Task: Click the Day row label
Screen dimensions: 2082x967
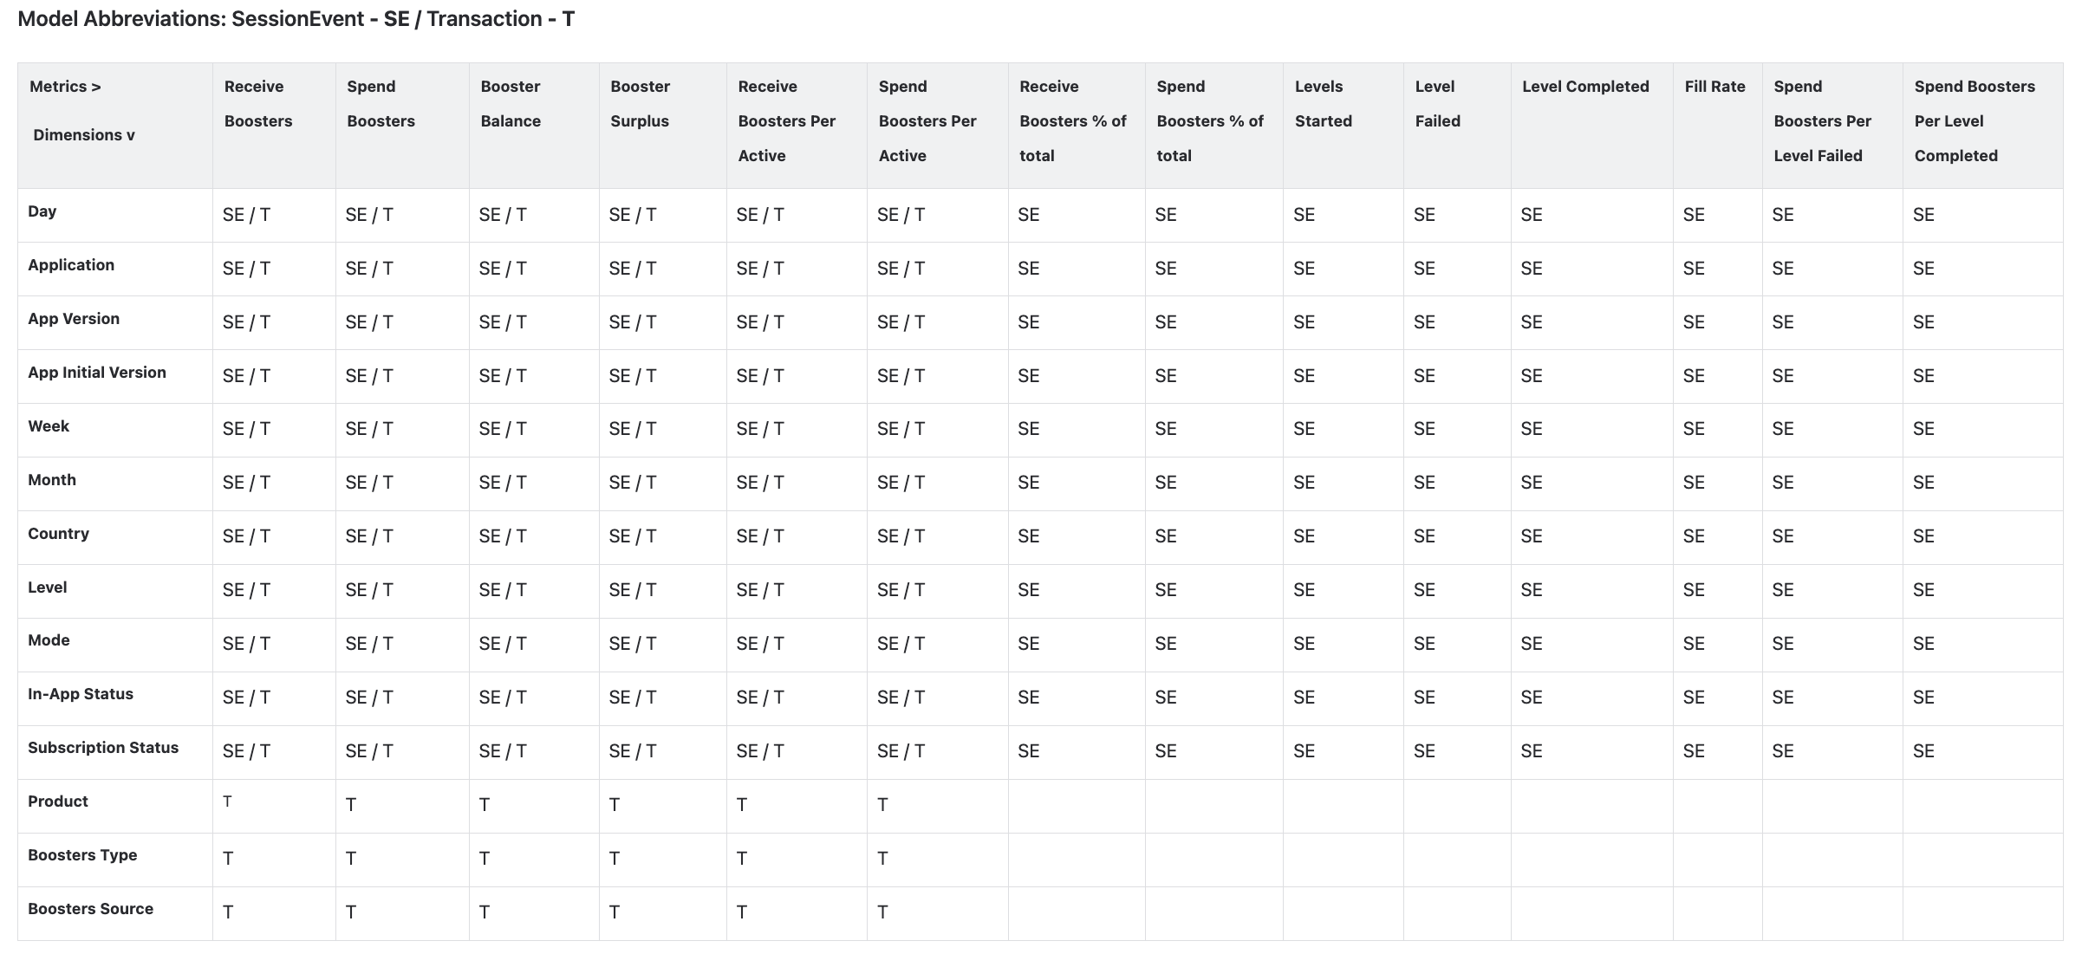Action: [x=42, y=211]
